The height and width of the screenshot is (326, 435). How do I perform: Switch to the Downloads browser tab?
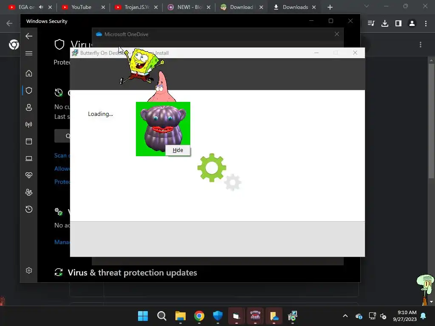pyautogui.click(x=295, y=7)
